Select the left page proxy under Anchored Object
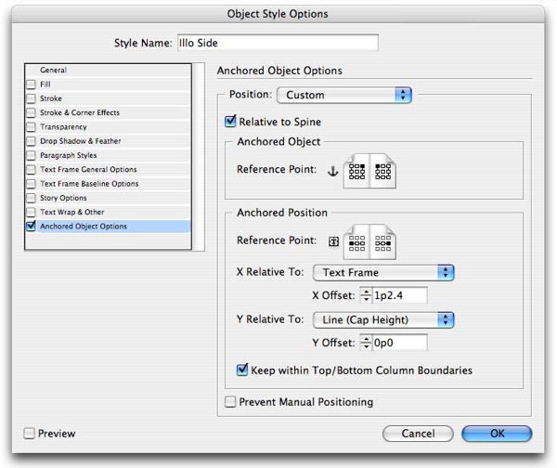Screen dimensions: 557x468 pyautogui.click(x=356, y=171)
